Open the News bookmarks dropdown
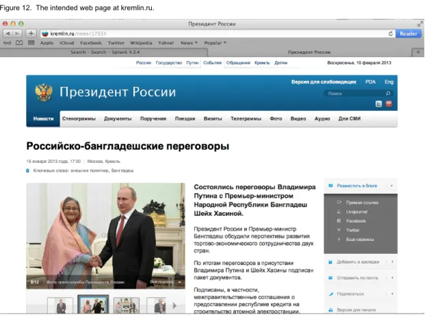 (x=189, y=43)
